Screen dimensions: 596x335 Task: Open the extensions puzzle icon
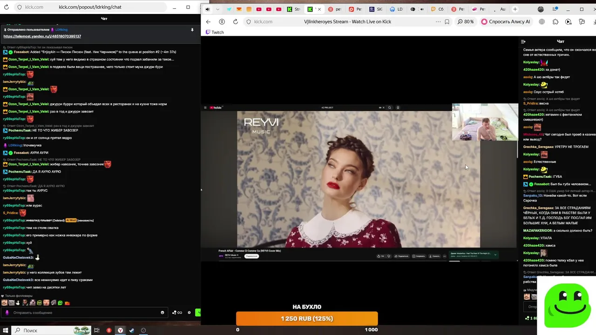click(x=555, y=21)
